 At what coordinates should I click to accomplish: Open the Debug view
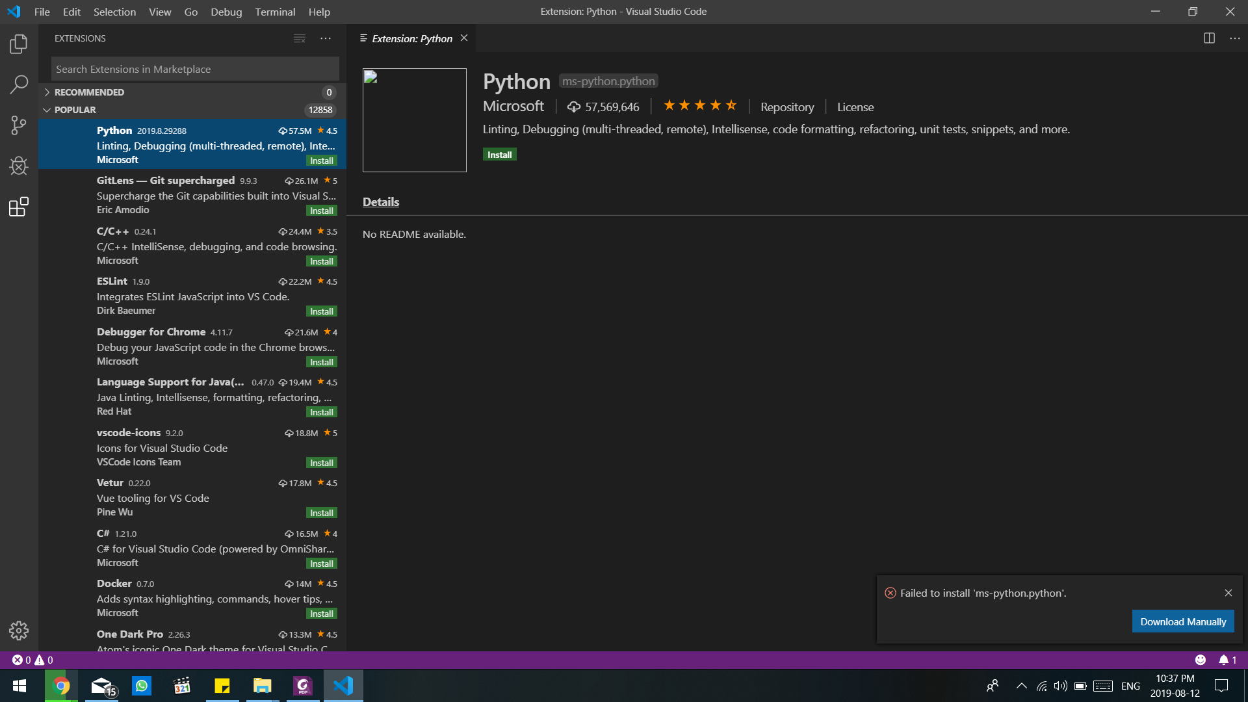[19, 166]
